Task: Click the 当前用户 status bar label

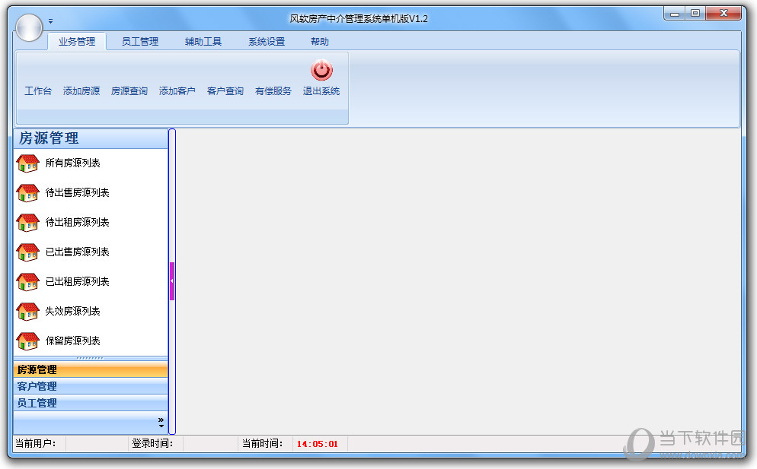Action: pos(35,443)
